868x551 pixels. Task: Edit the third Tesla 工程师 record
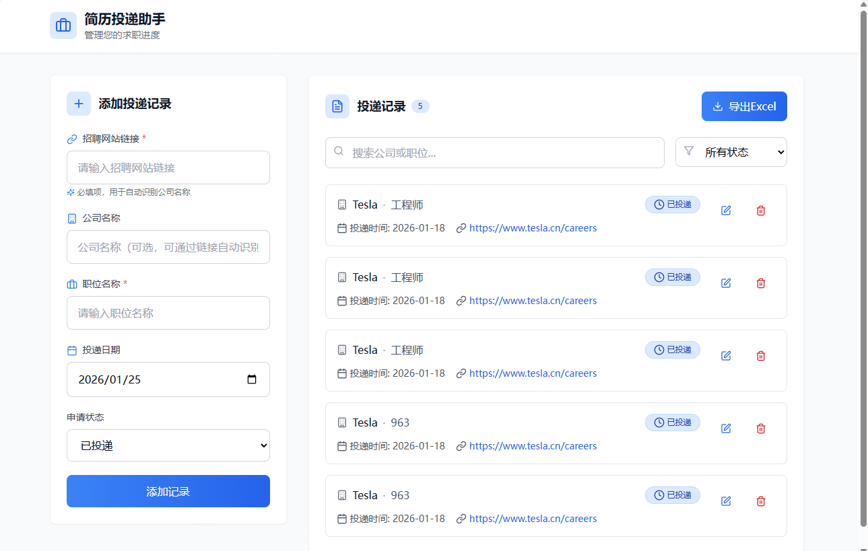[x=726, y=356]
